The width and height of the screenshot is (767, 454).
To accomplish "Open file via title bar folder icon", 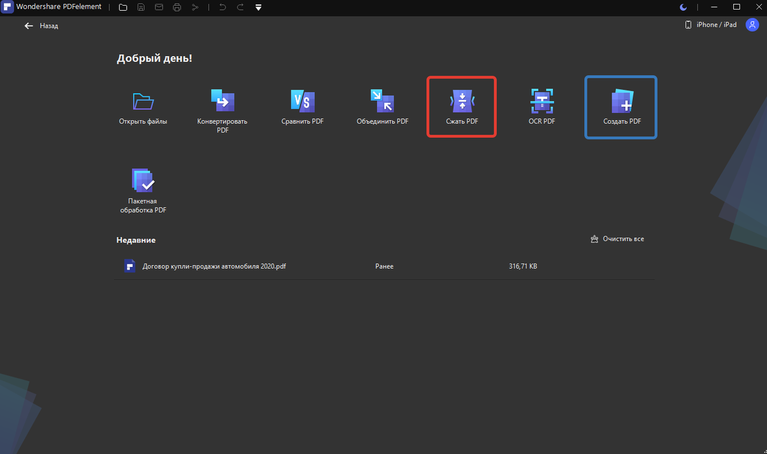I will [x=123, y=7].
